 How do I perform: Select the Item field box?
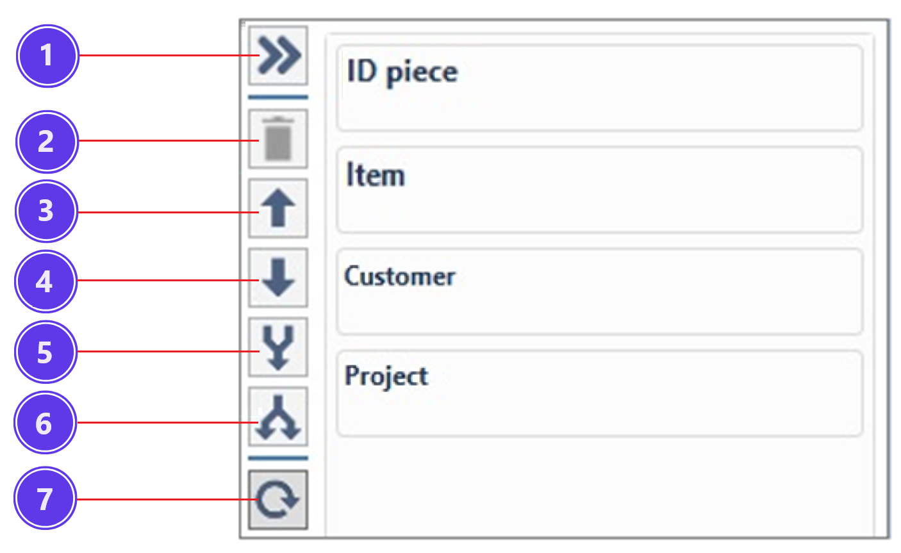coord(600,190)
